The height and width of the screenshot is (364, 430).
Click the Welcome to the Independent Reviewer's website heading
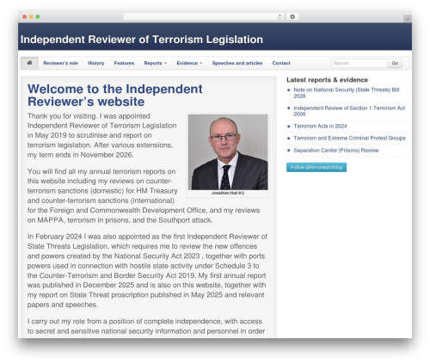[115, 96]
